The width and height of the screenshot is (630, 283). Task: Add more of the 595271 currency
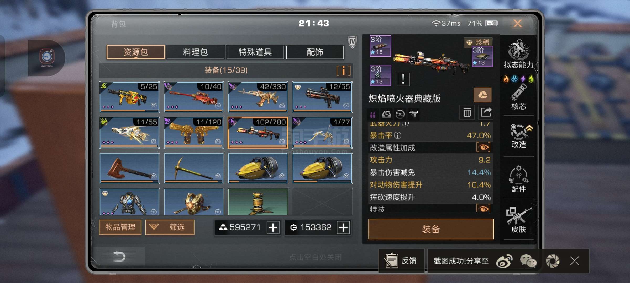pos(273,227)
